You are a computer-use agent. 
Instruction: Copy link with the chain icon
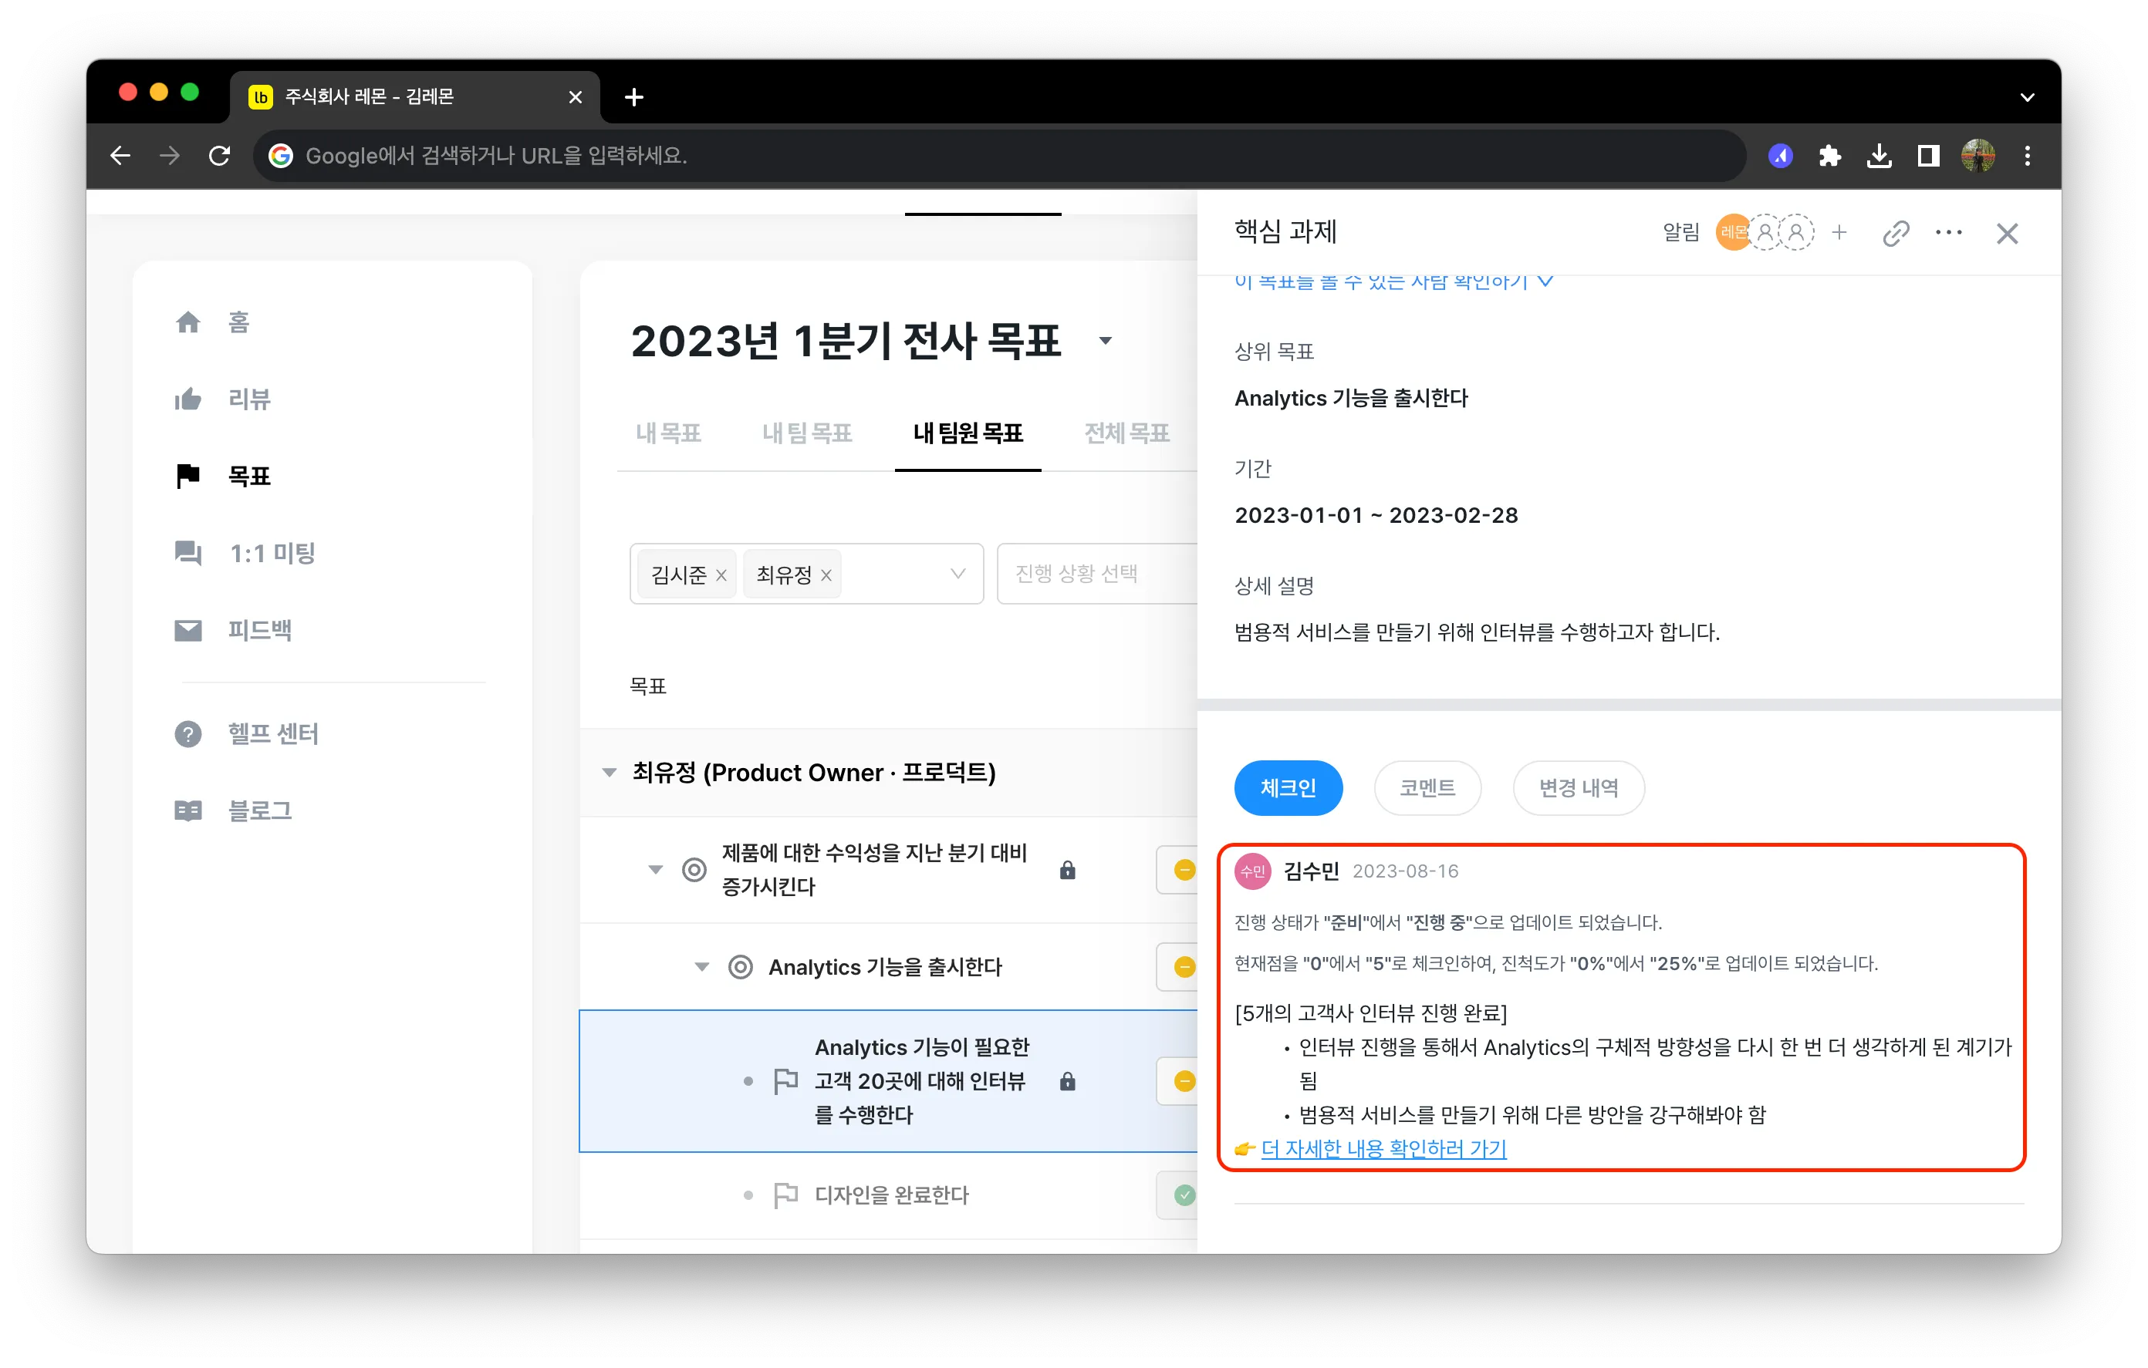pyautogui.click(x=1895, y=234)
